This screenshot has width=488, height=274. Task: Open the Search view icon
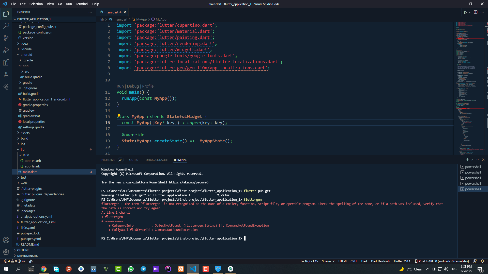pyautogui.click(x=6, y=26)
